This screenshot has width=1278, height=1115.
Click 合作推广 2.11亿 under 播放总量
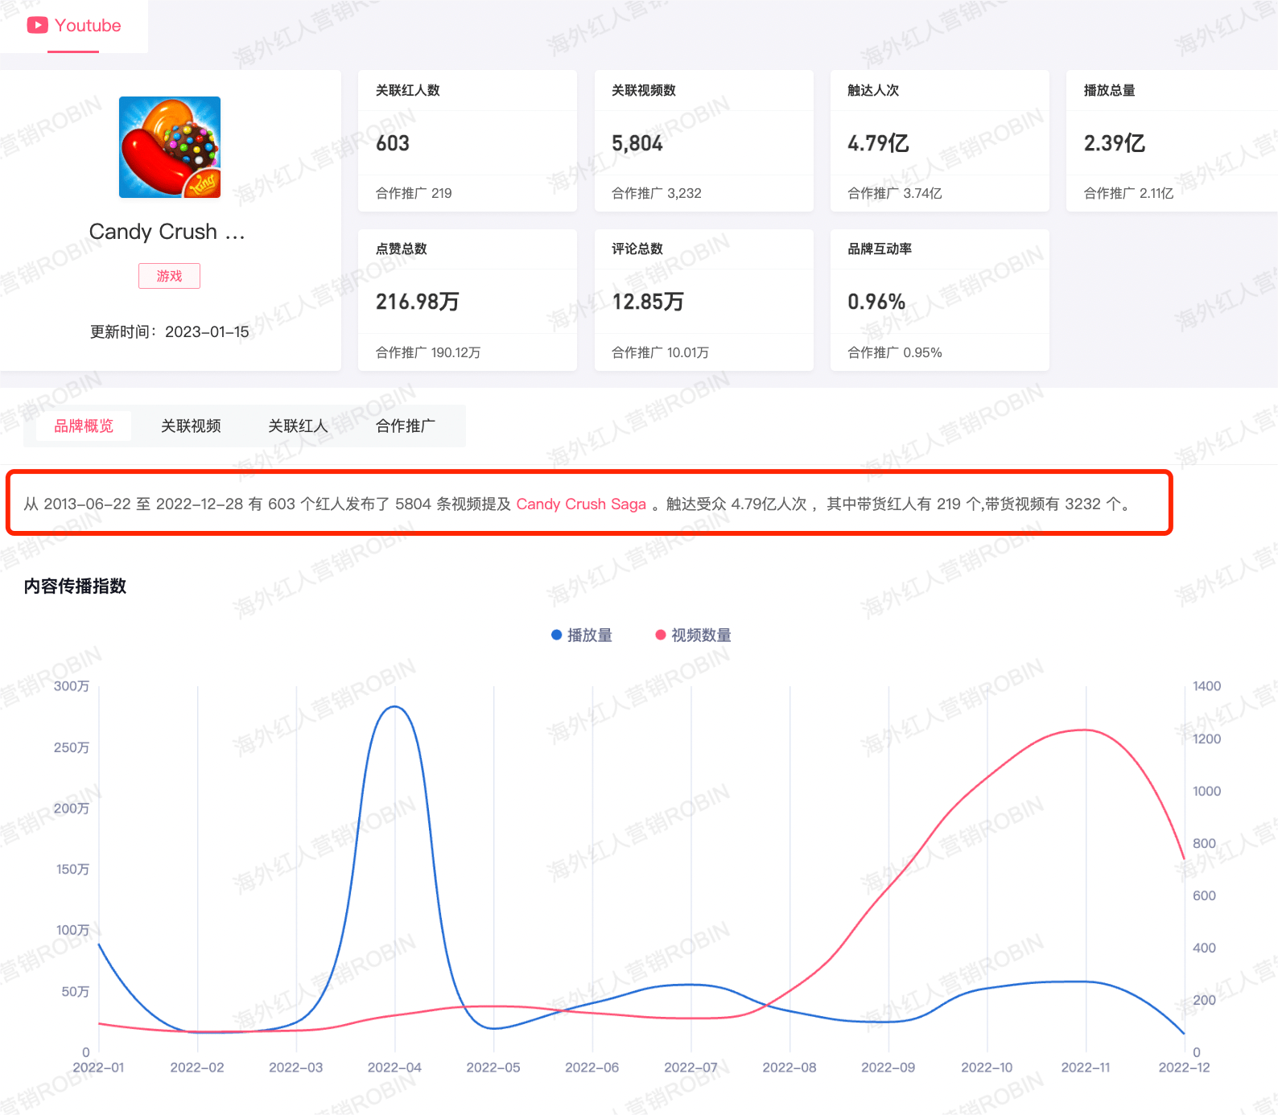1128,193
